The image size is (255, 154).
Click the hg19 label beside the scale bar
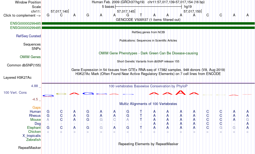pos(188,7)
